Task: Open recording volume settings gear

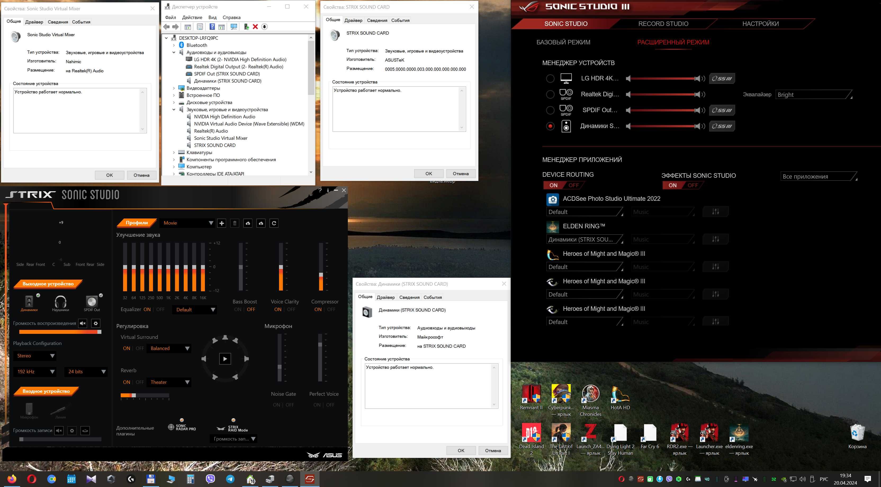Action: pyautogui.click(x=72, y=431)
